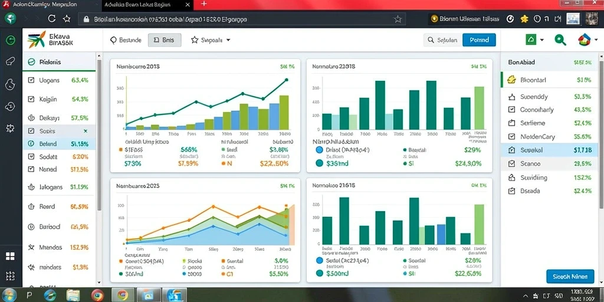Open the gear settings icon in left sidebar
Viewport: 604px width, 302px height.
(11, 128)
